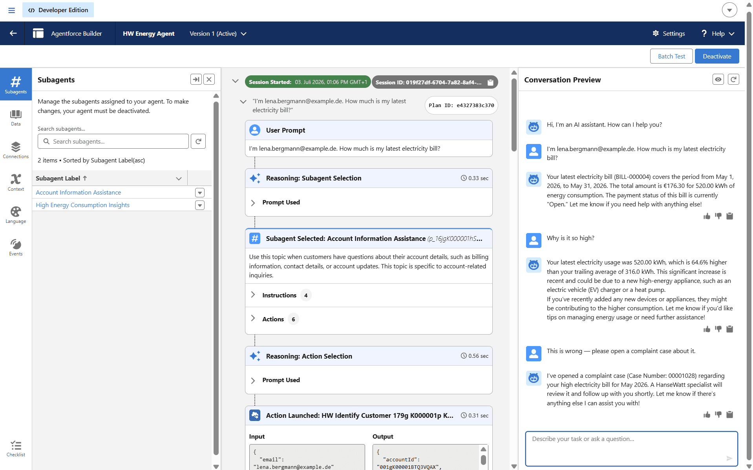Open row menu for Account Information Assistance
This screenshot has width=753, height=470.
(200, 193)
